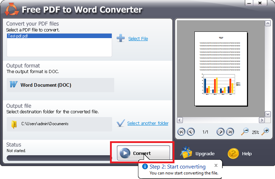Click the 1/1 page indicator
The image size is (275, 179).
tap(205, 132)
